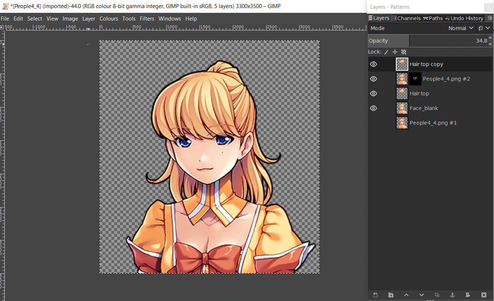Toggle the lock alpha channel icon
The image size is (494, 301).
[404, 52]
